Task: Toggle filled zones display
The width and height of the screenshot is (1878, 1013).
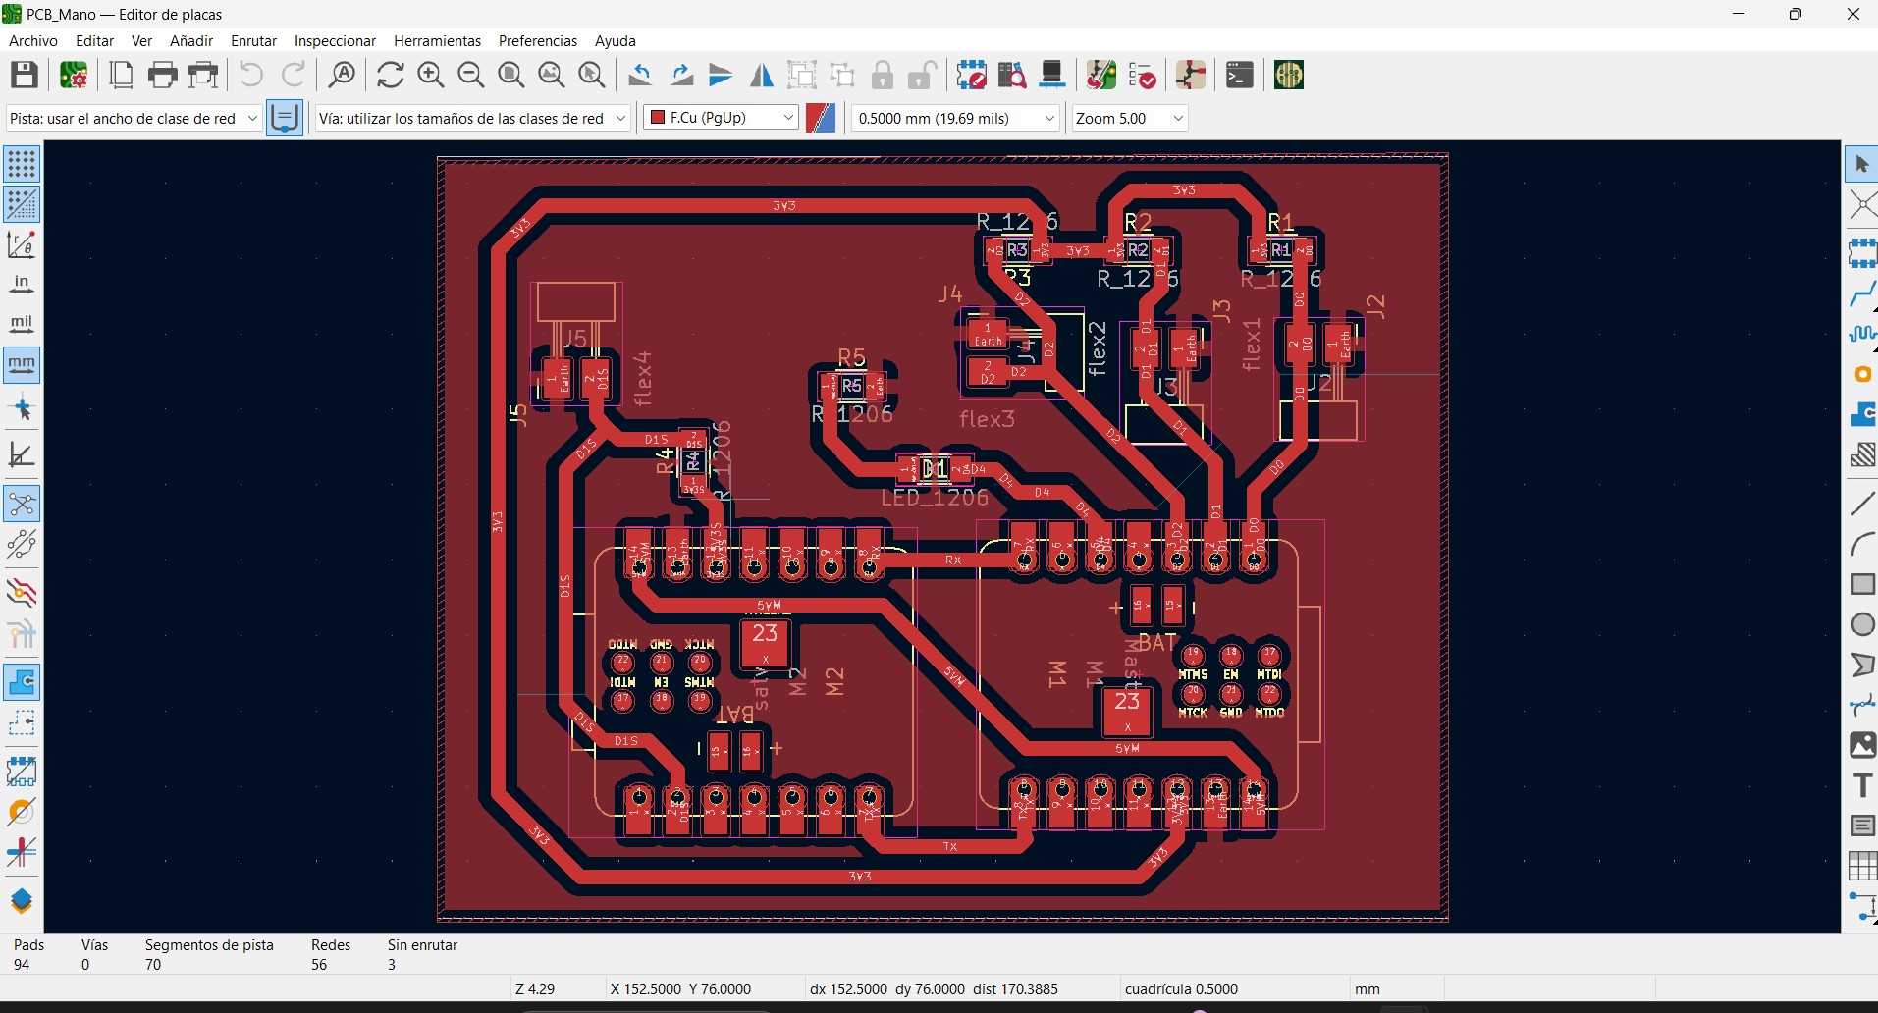Action: pyautogui.click(x=22, y=682)
